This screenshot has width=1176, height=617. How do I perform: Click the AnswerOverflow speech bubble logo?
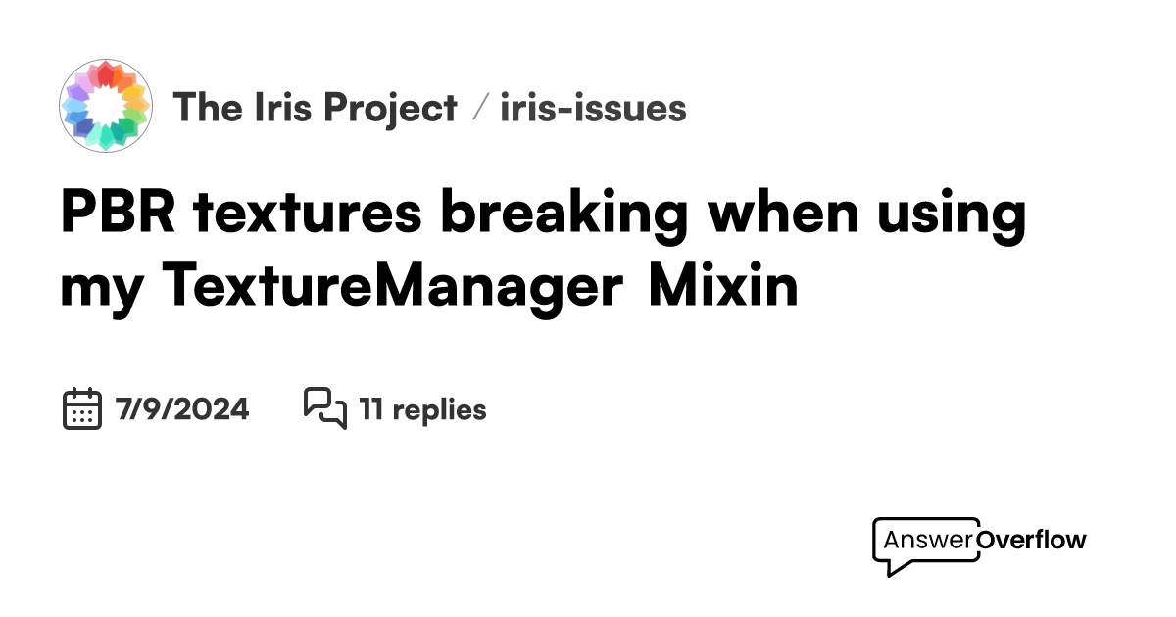coord(926,545)
